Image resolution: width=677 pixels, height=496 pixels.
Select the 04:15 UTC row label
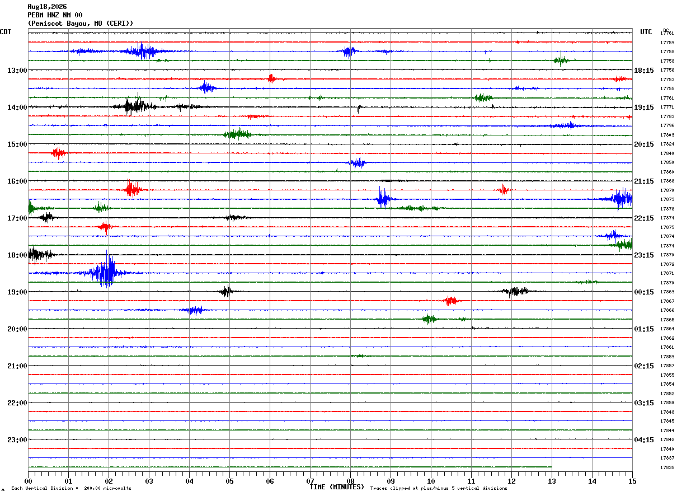[644, 440]
